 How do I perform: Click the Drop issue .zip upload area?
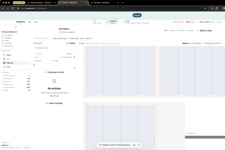[54, 48]
